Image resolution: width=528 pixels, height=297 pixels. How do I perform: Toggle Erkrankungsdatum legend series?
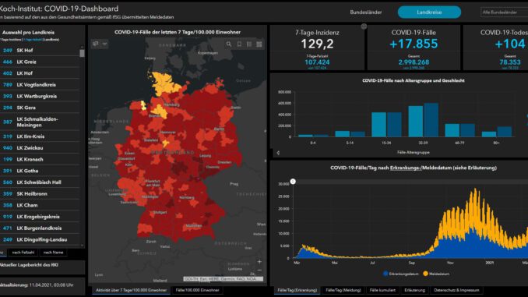[402, 274]
